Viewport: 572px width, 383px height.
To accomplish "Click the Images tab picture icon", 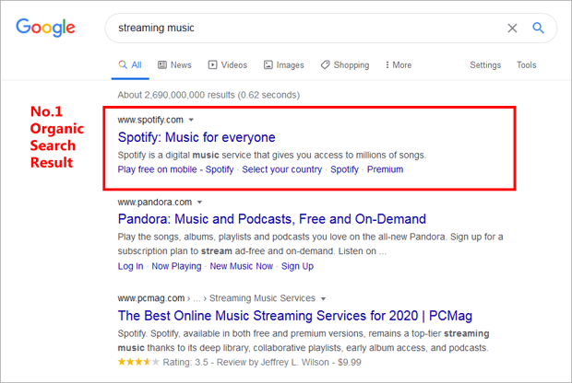I will pos(268,64).
